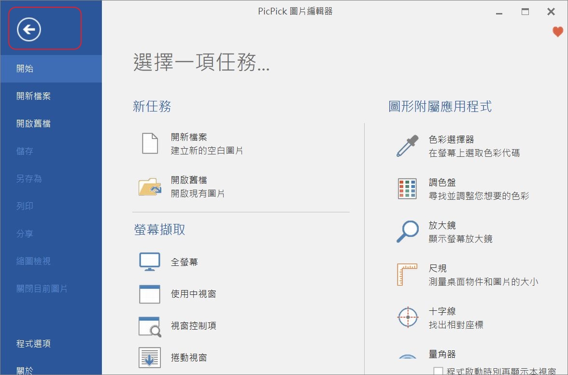Click the 全螢幕 capture label
This screenshot has width=568, height=375.
(185, 262)
